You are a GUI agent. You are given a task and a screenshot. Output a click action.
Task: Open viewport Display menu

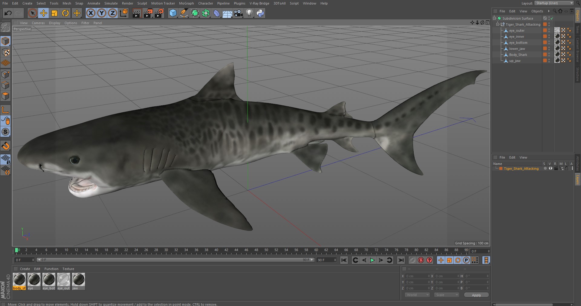(x=54, y=23)
